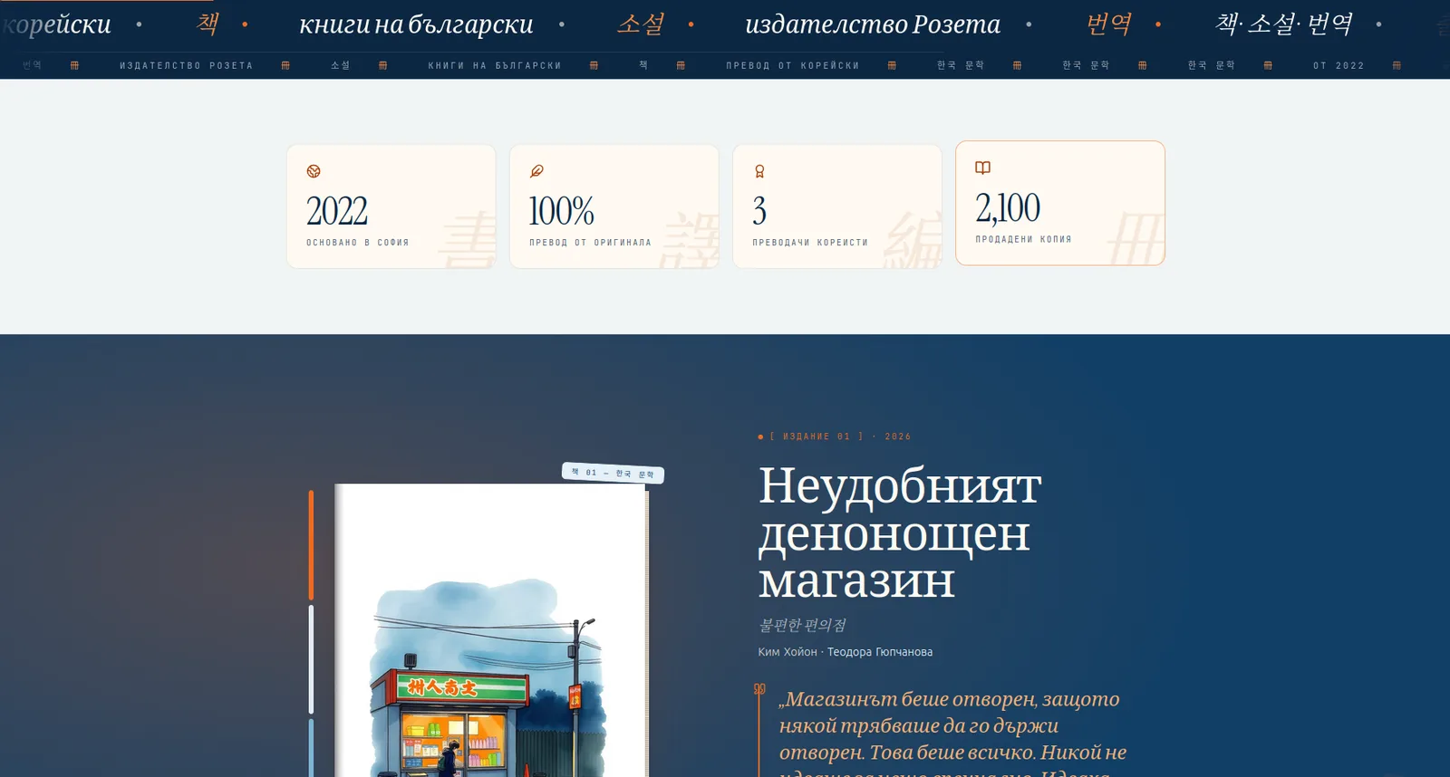The height and width of the screenshot is (777, 1450).
Task: Click the orange "소설" word in the marquee
Action: point(641,24)
